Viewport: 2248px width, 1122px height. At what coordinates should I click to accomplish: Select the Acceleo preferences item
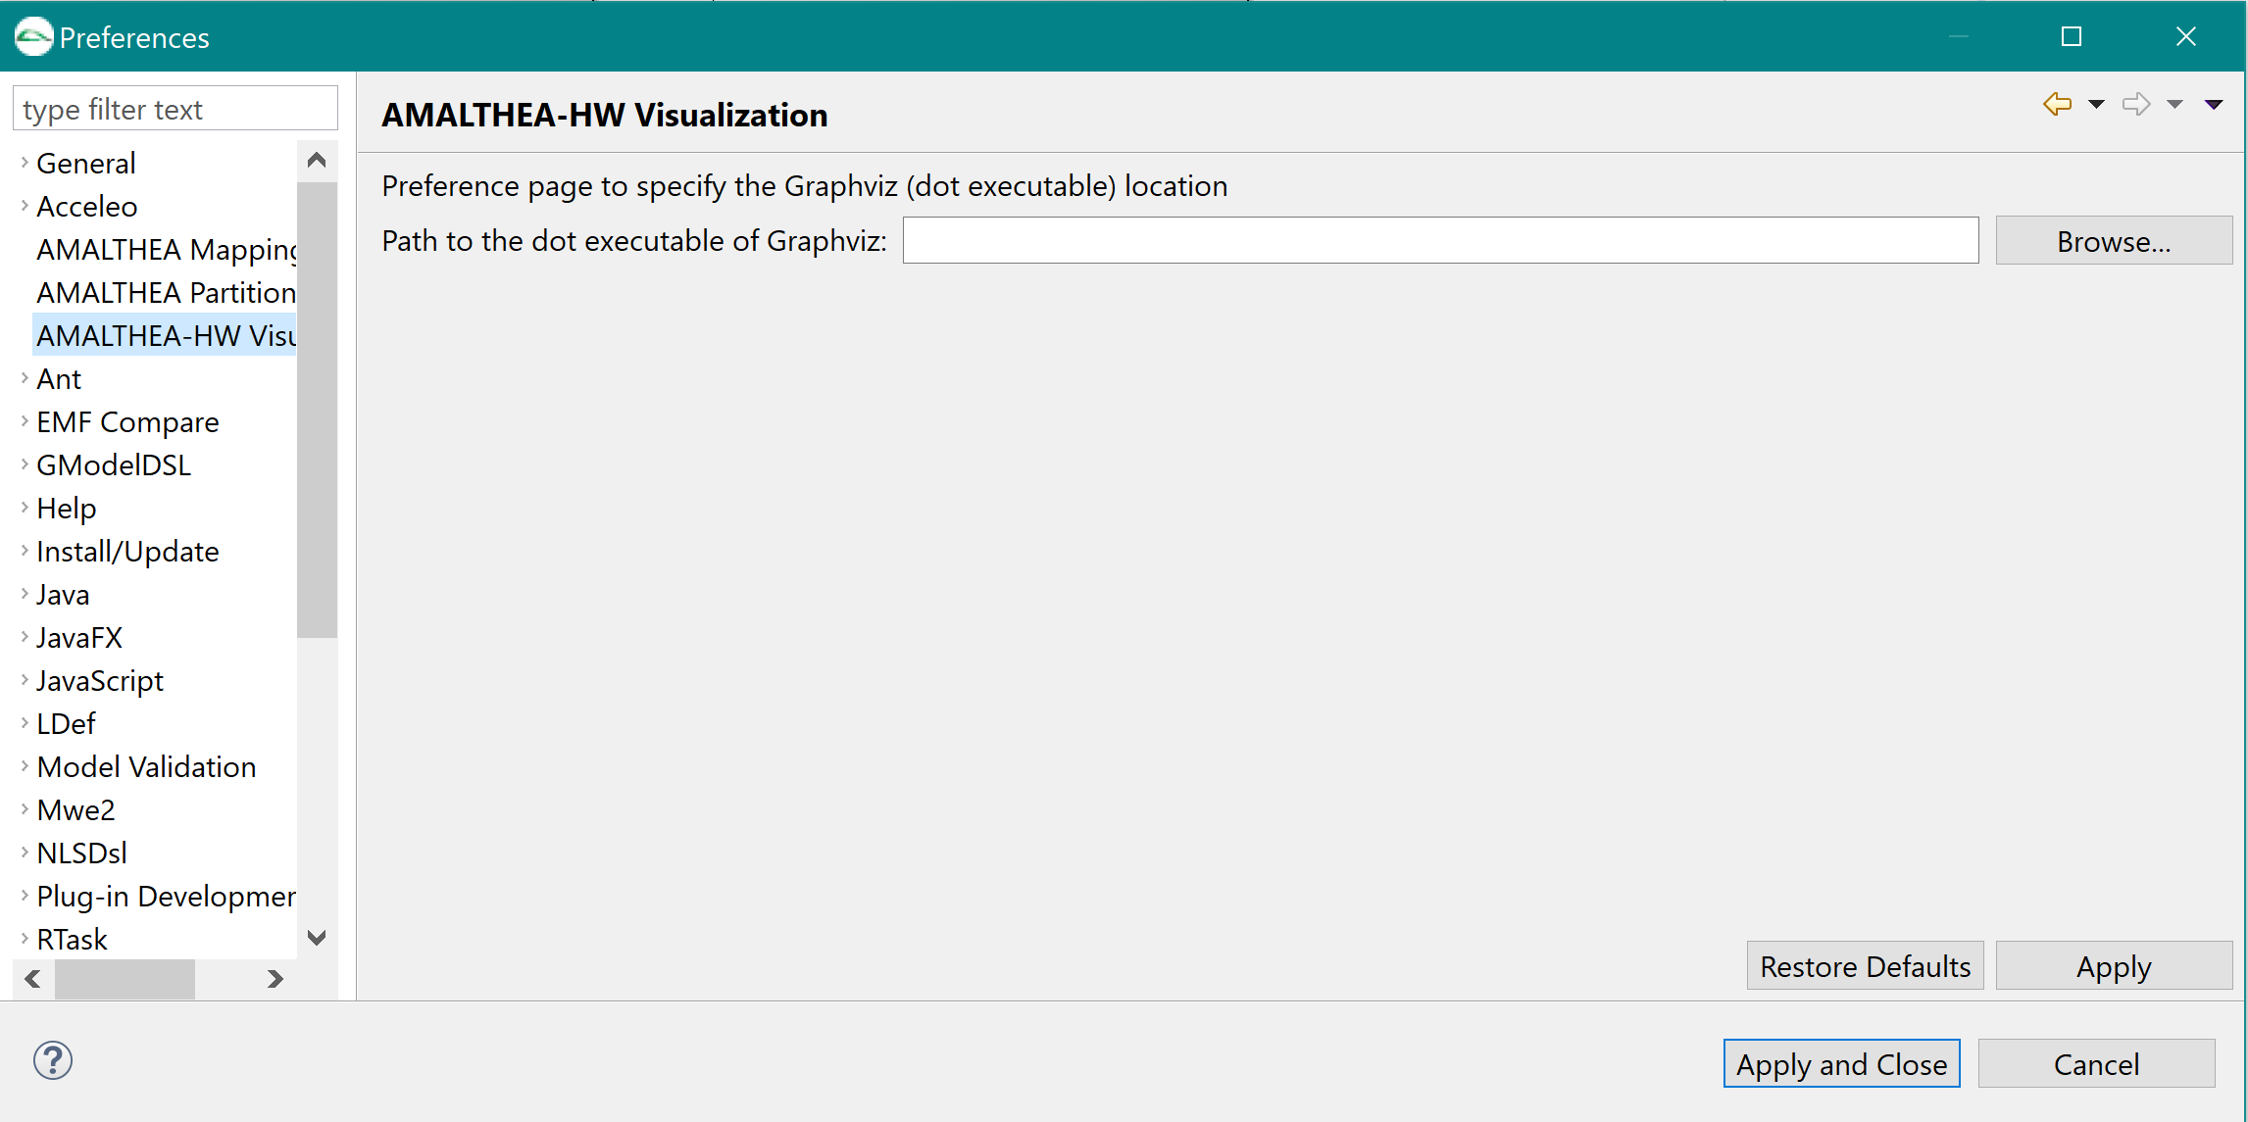pos(87,206)
